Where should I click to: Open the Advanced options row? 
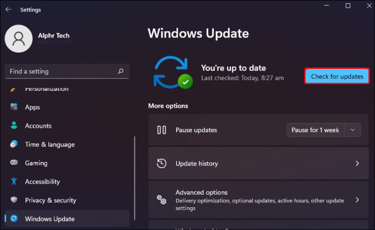tap(258, 200)
